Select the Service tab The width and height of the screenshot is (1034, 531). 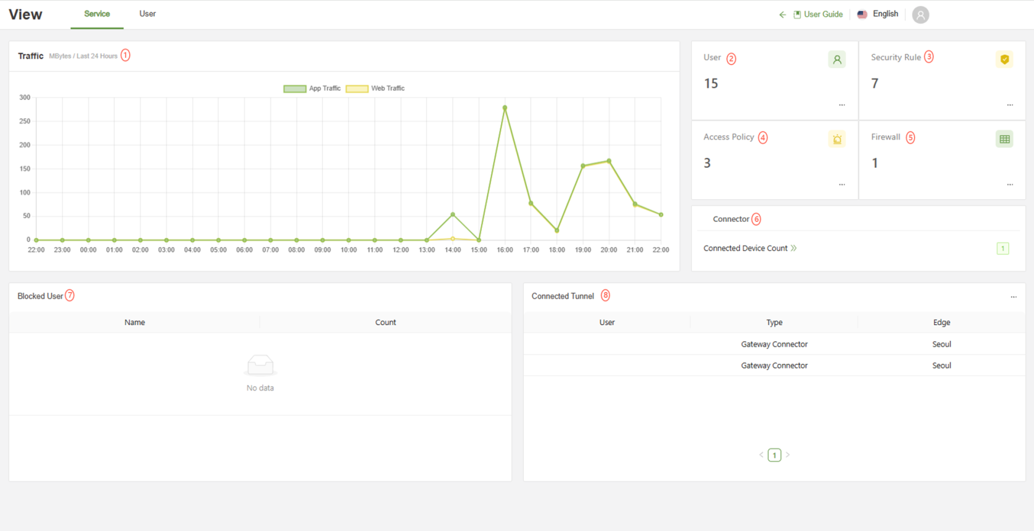(x=97, y=14)
